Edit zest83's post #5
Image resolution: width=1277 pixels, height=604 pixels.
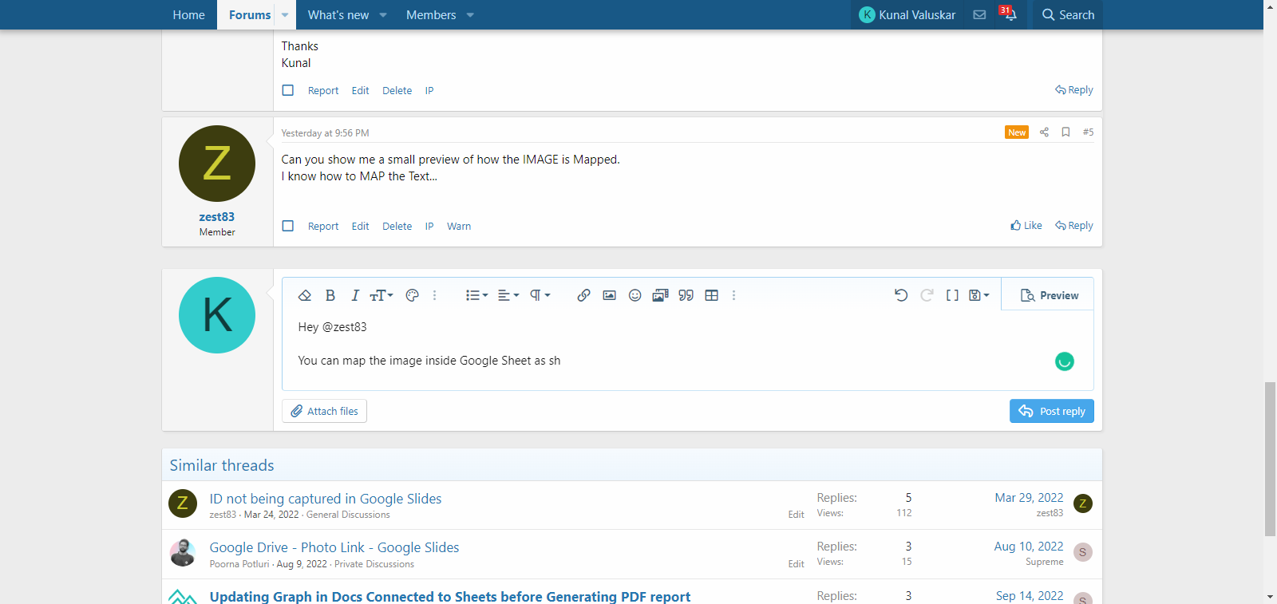(360, 227)
